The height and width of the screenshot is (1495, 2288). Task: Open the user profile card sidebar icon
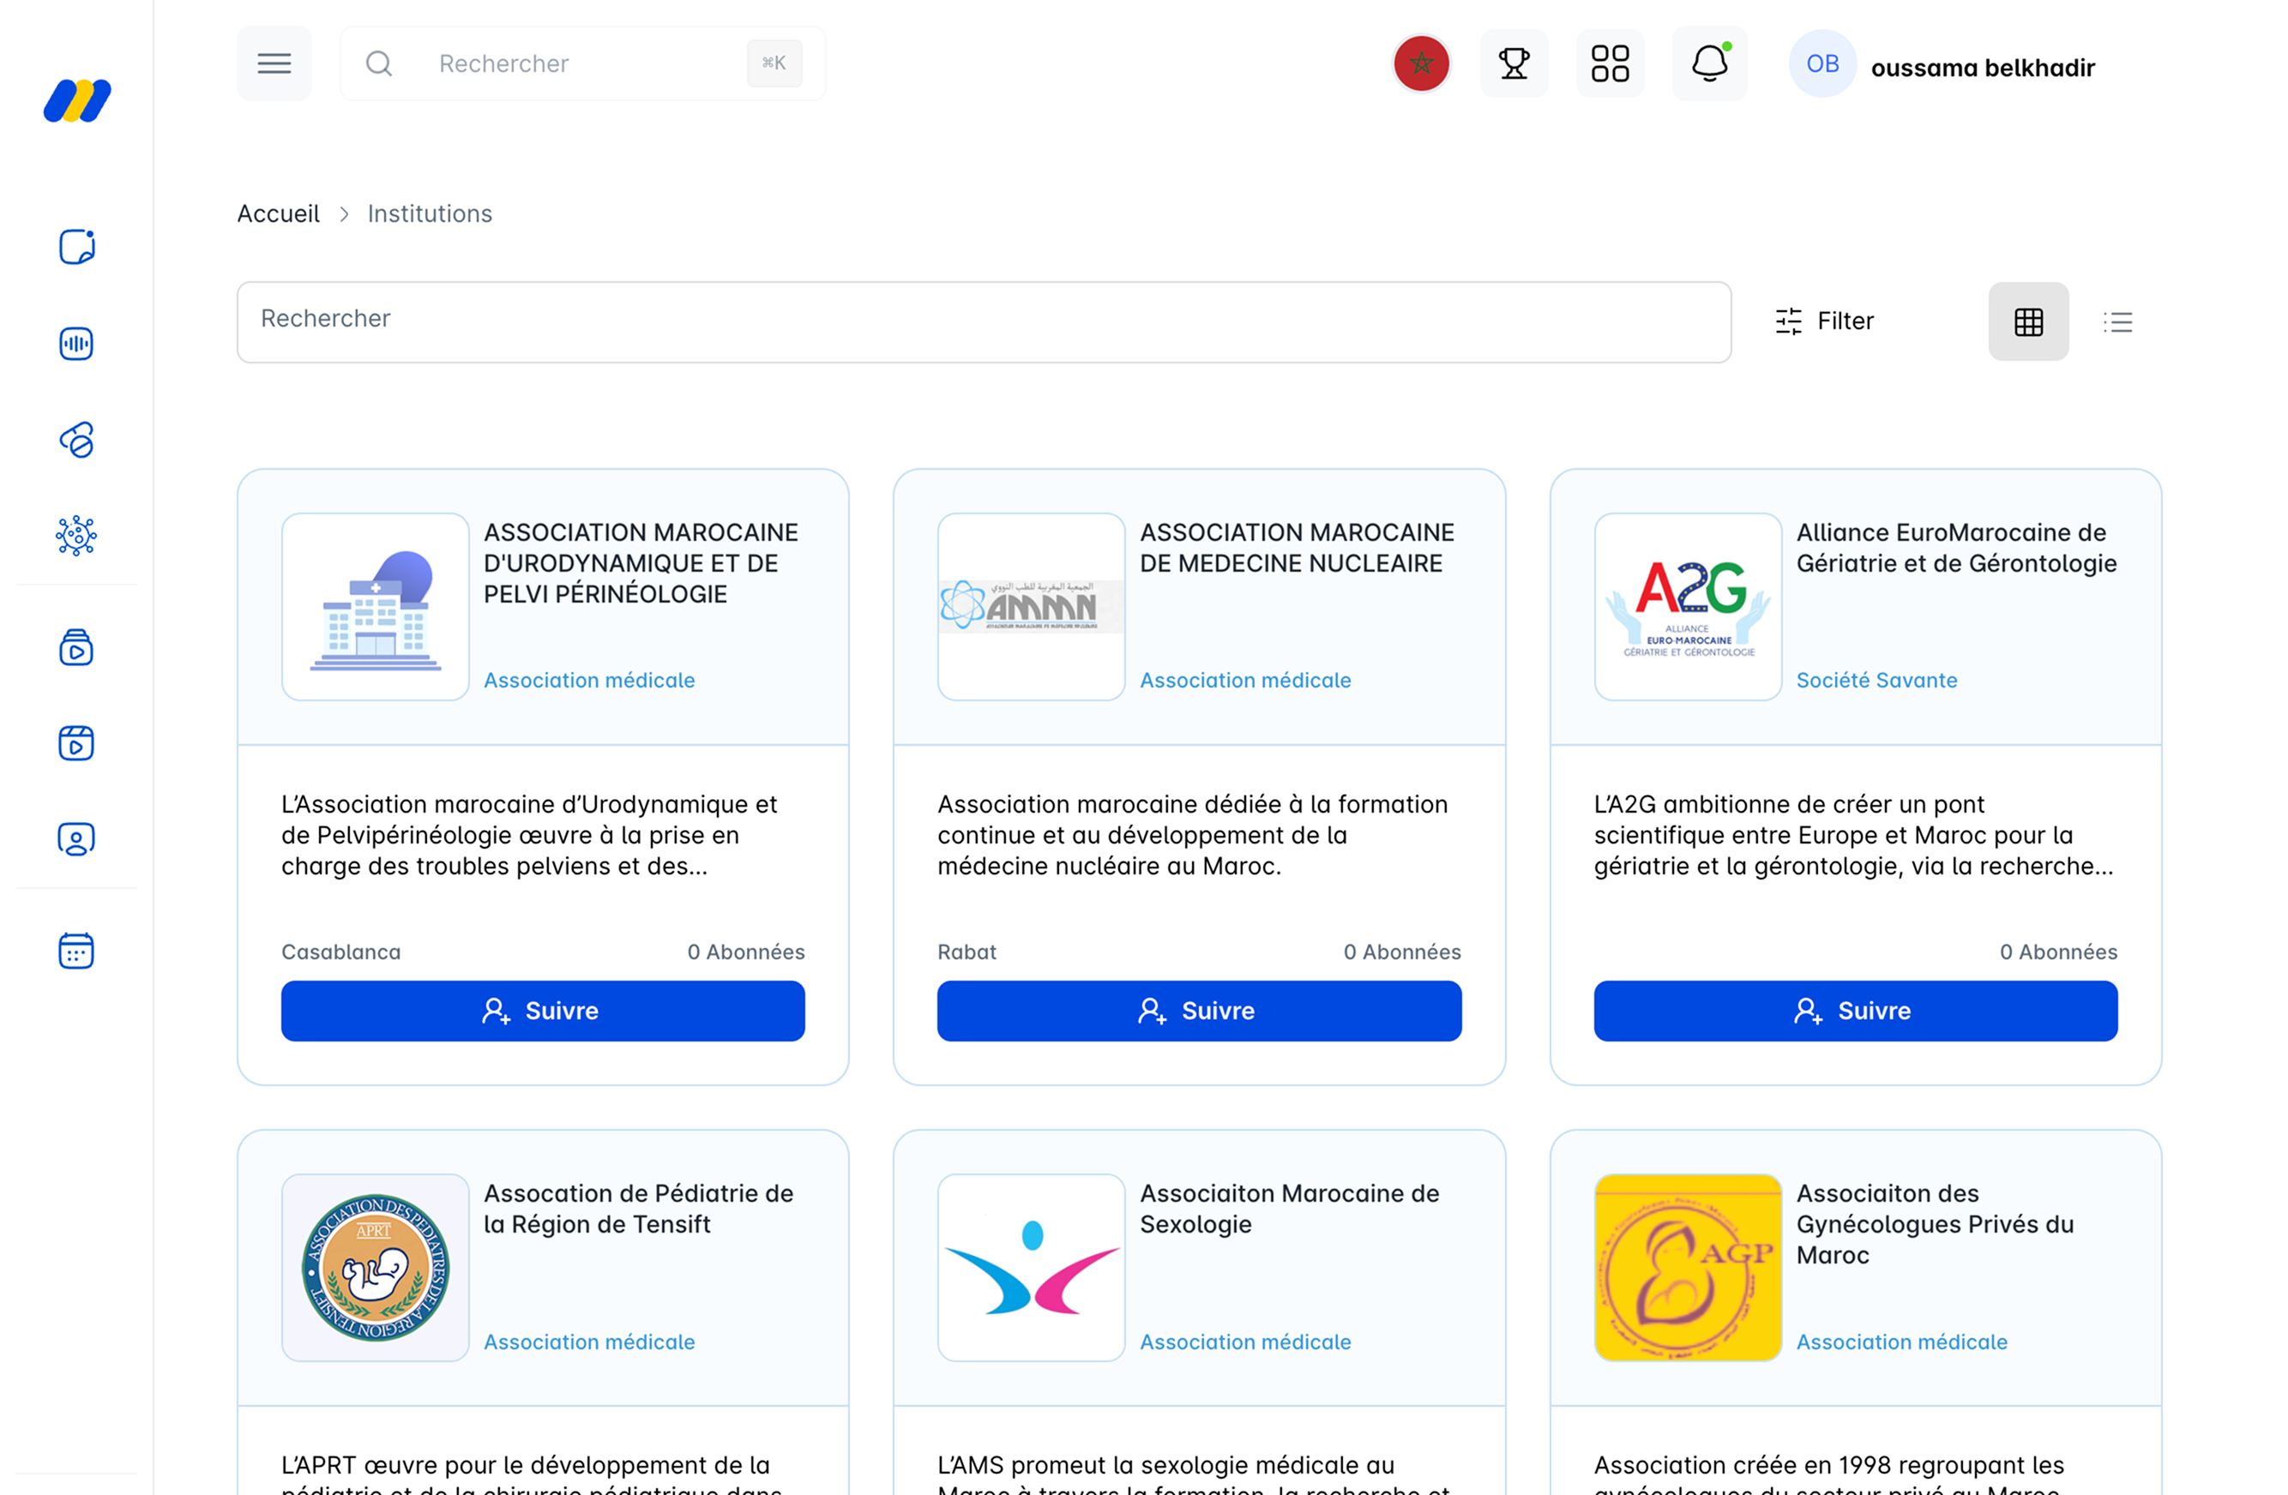[x=76, y=838]
